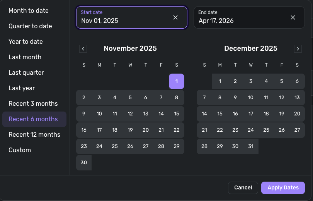Select the Month to date preset
The image size is (313, 201).
coord(29,10)
